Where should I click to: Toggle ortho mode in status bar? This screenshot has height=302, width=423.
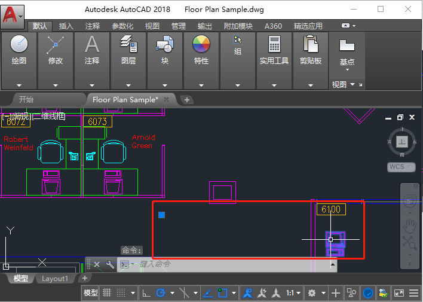point(146,293)
